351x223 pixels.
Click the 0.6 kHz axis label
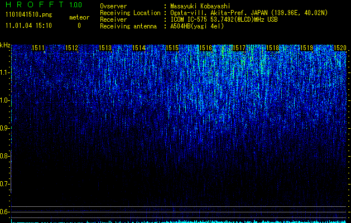[4, 212]
